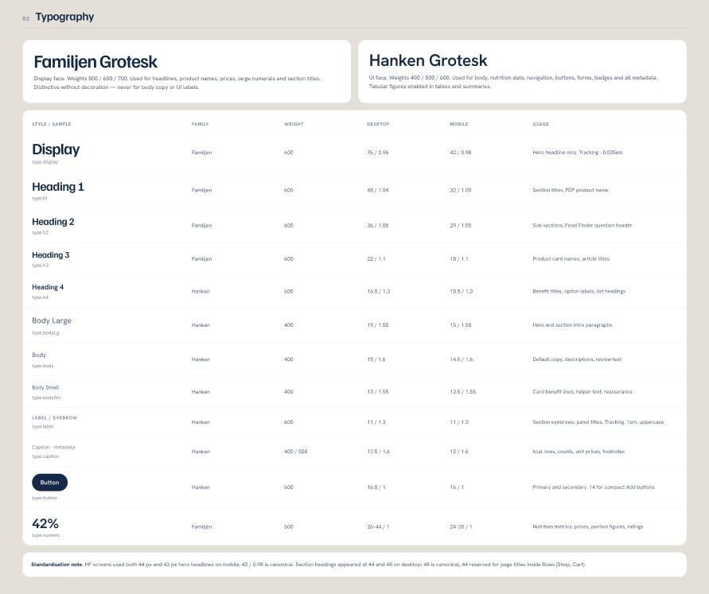The height and width of the screenshot is (594, 709).
Task: Click usage "Sub-sections, Food Finder question header"
Action: 582,225
